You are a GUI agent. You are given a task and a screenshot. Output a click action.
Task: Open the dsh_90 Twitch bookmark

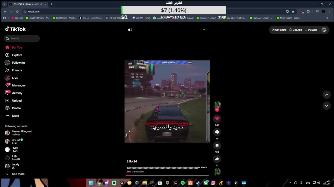point(141,18)
